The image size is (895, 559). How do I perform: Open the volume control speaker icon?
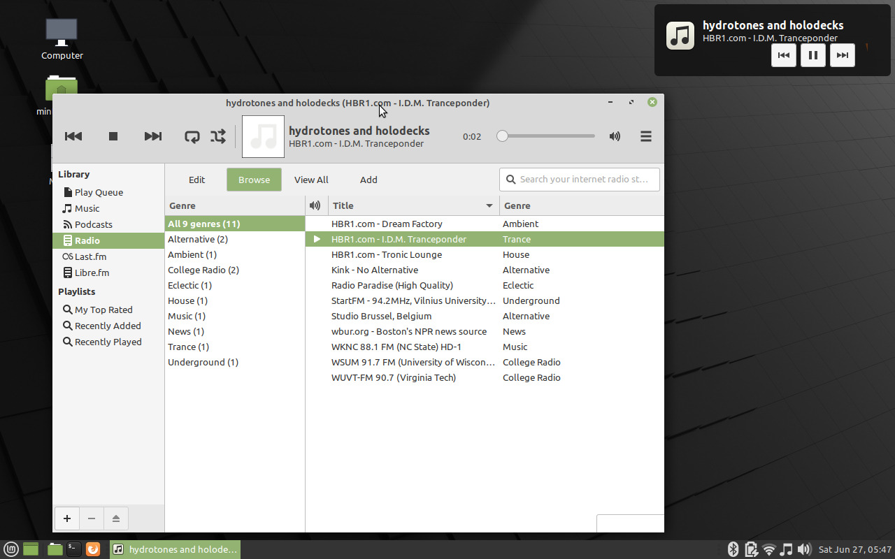coord(615,136)
